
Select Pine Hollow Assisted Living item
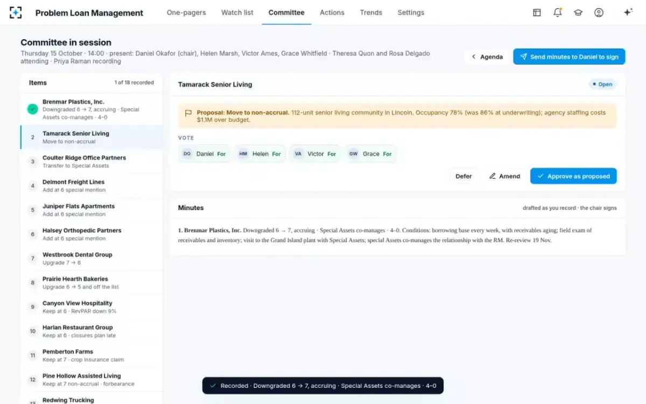click(x=92, y=380)
